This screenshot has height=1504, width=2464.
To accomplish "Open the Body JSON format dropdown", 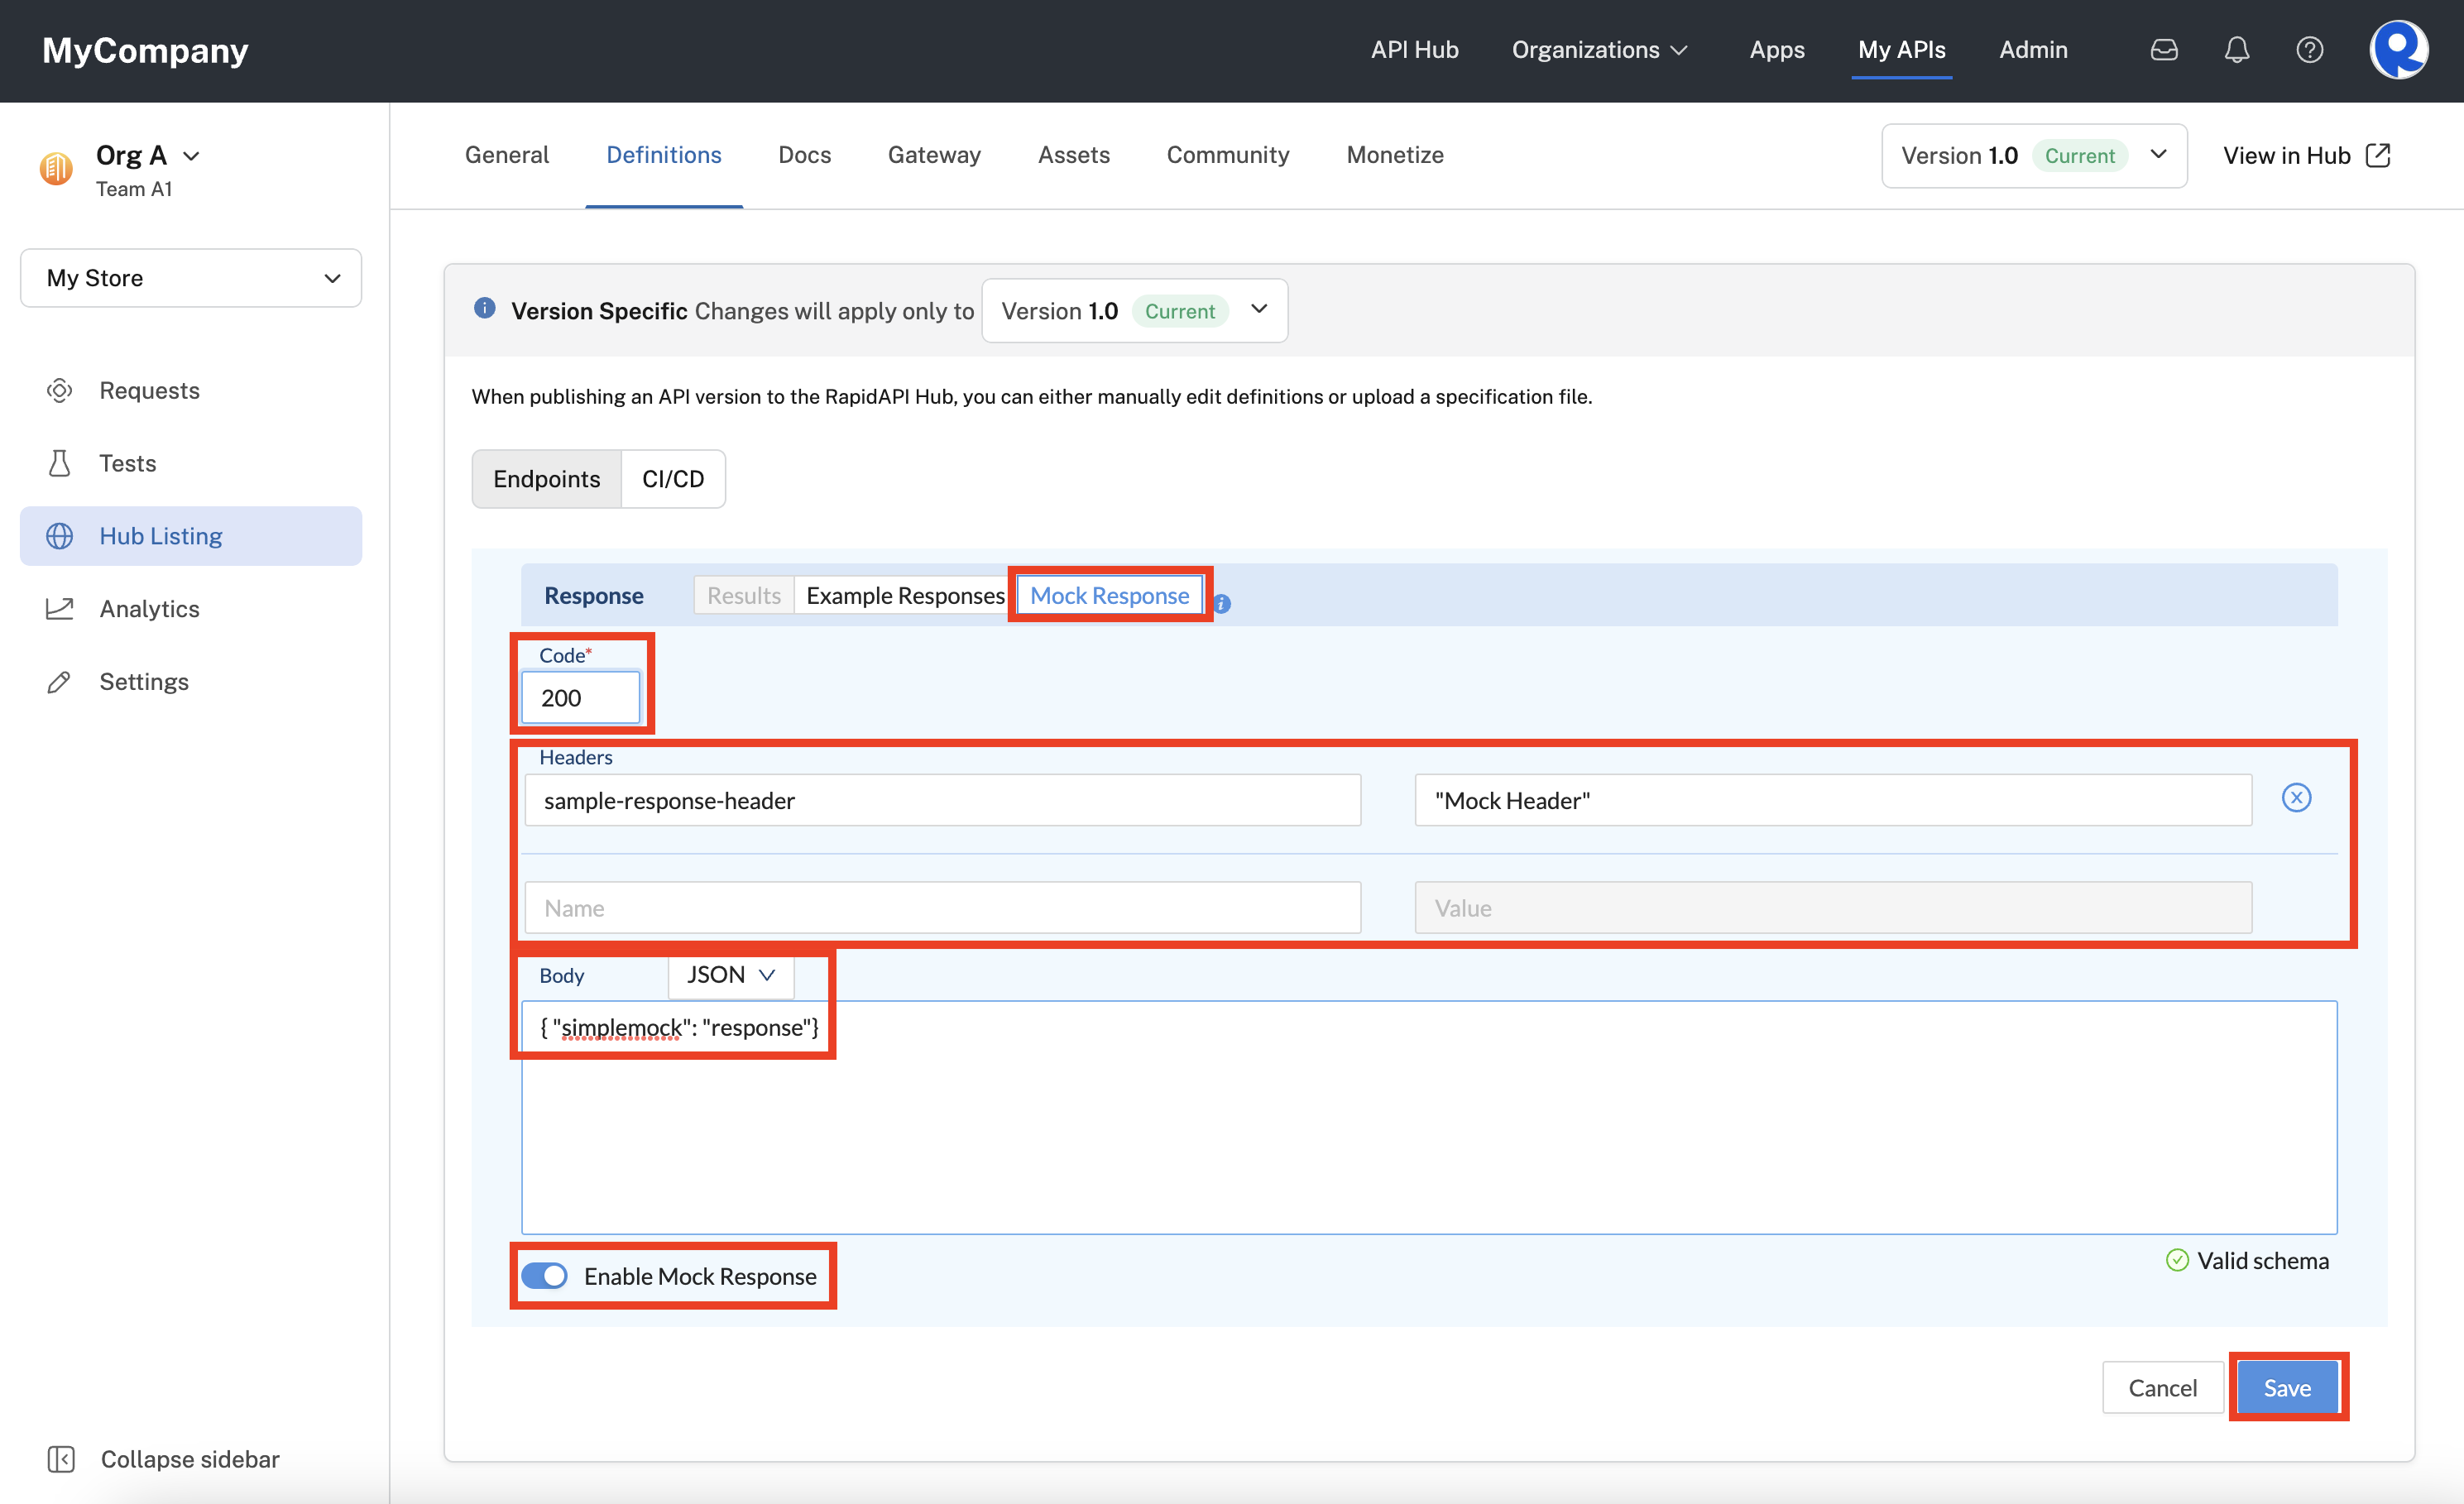I will coord(731,975).
